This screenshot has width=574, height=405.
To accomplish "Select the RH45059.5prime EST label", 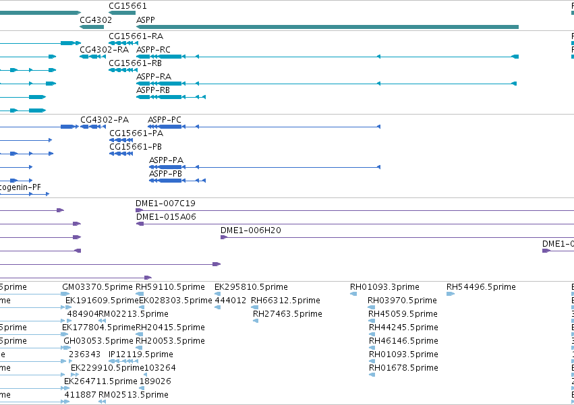I will pos(403,314).
